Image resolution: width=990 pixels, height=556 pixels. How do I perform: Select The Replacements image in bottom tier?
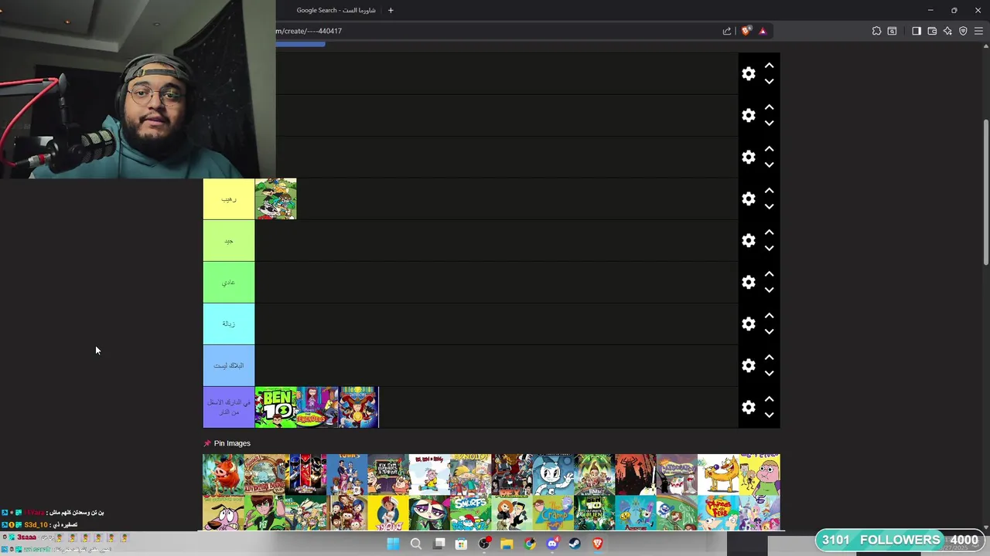click(317, 407)
